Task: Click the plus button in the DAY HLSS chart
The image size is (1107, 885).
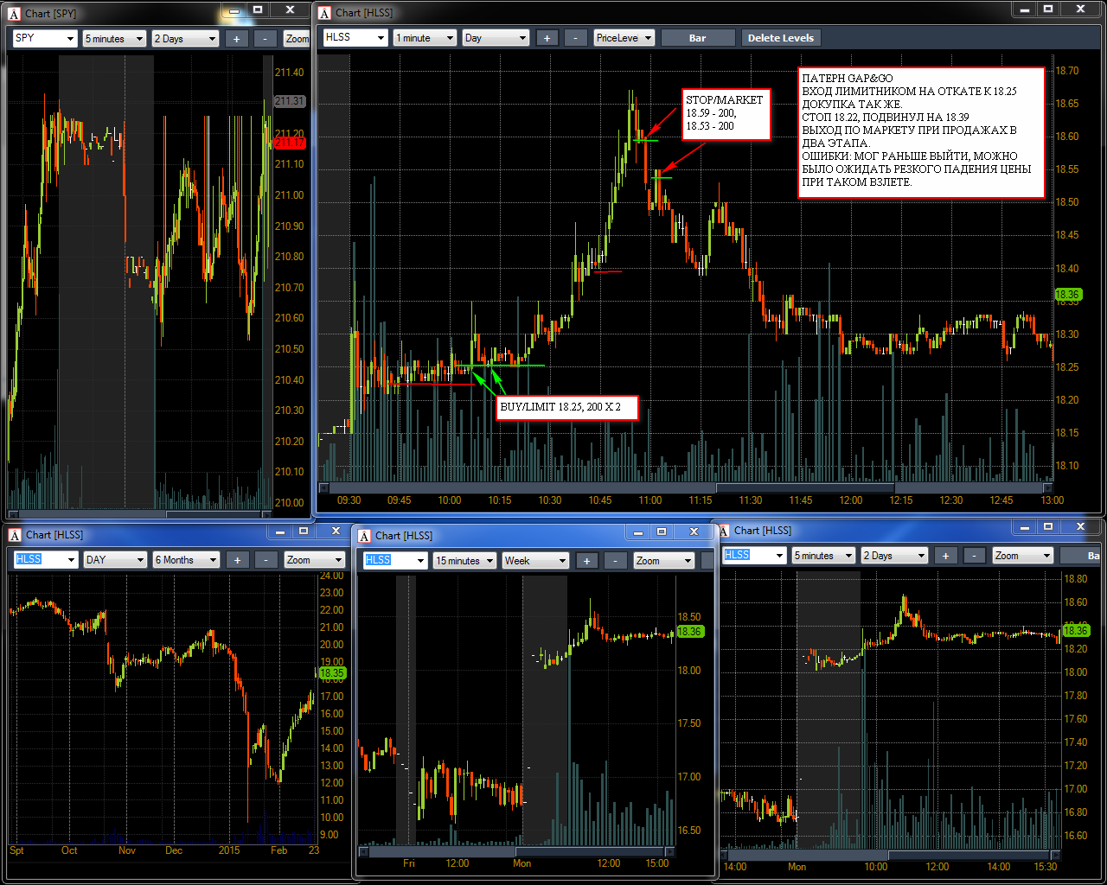Action: (x=238, y=559)
